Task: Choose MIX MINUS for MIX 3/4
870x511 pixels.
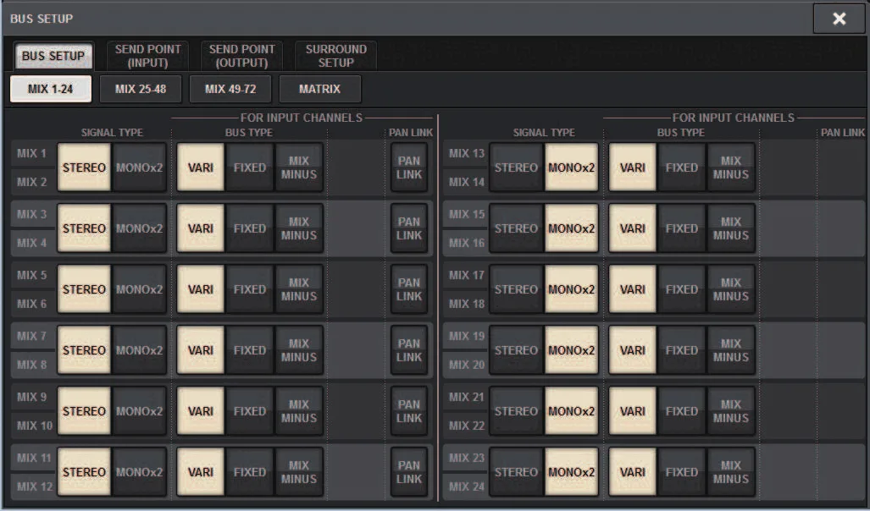Action: coord(298,228)
